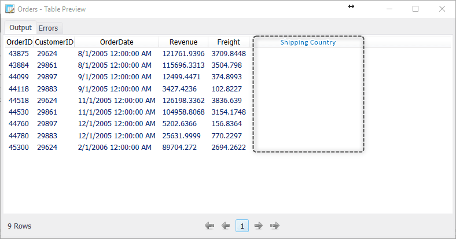Go to the next page arrow
The image size is (456, 239).
[258, 226]
